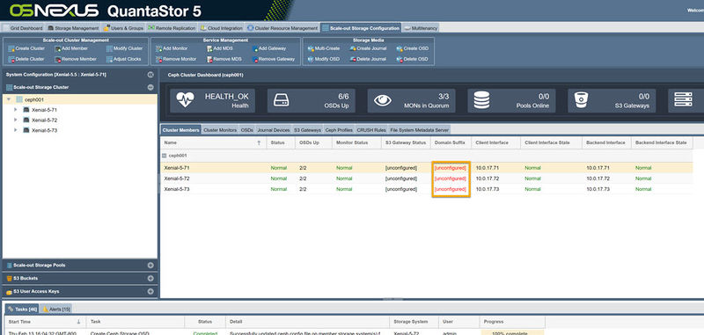
Task: Open the Users & Groups tab
Action: tap(123, 28)
